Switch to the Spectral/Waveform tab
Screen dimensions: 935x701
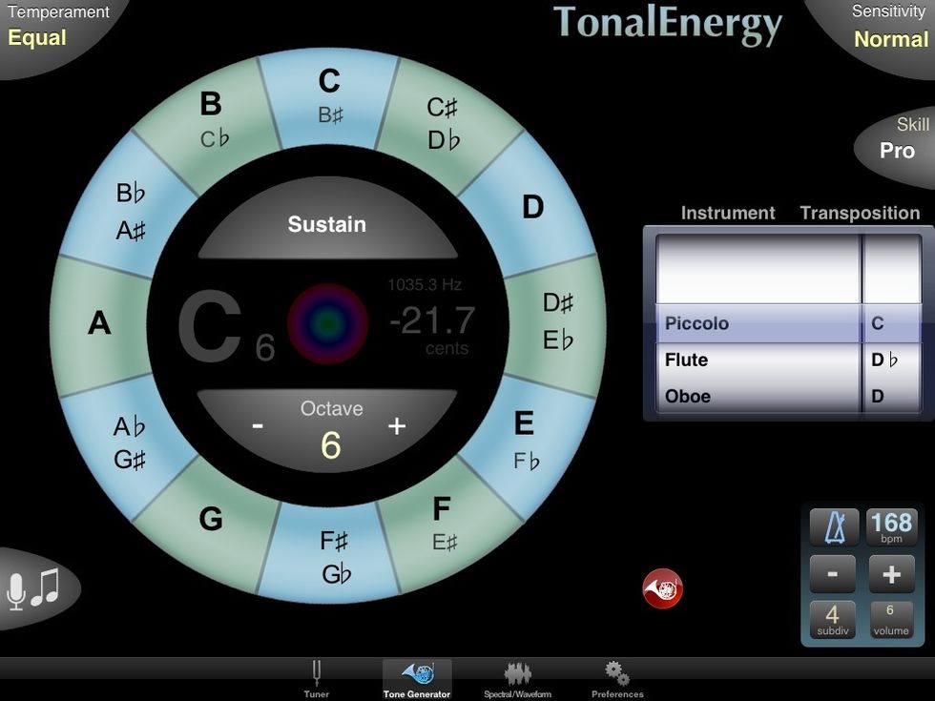(x=517, y=679)
